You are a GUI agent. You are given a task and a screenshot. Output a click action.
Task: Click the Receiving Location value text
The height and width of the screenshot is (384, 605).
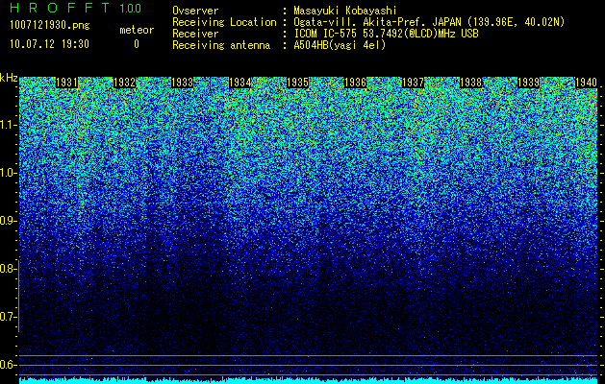click(x=429, y=22)
